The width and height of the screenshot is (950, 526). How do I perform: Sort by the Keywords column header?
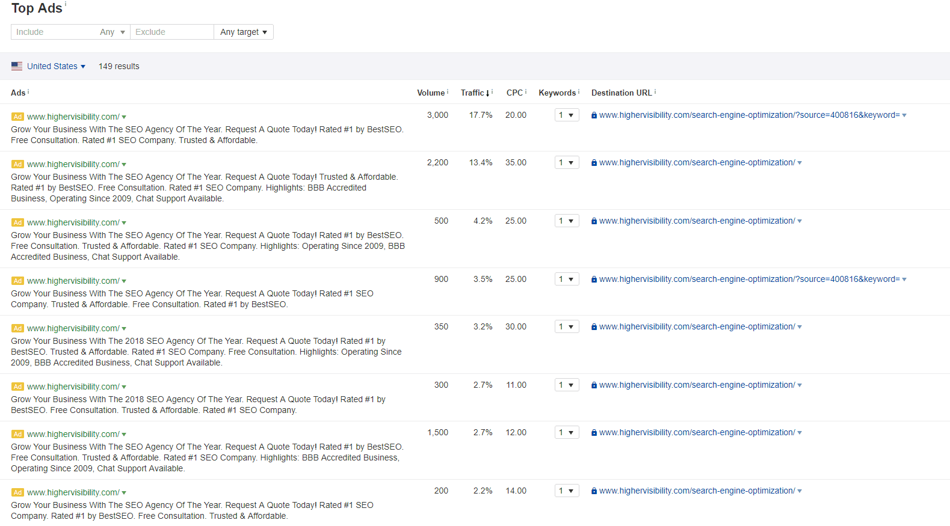[557, 93]
